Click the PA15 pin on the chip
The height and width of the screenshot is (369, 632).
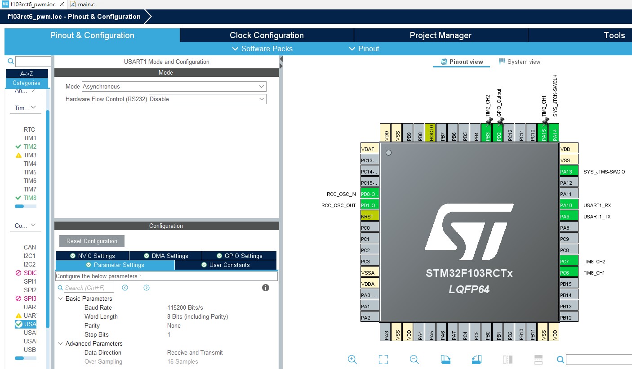tap(543, 133)
